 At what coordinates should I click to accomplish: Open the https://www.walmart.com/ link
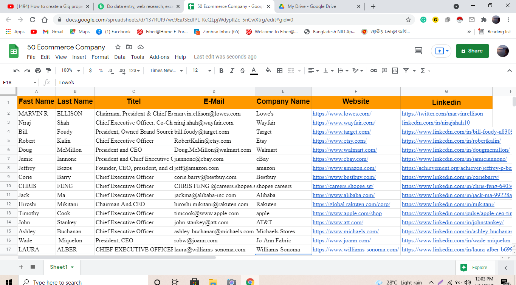[x=344, y=150]
